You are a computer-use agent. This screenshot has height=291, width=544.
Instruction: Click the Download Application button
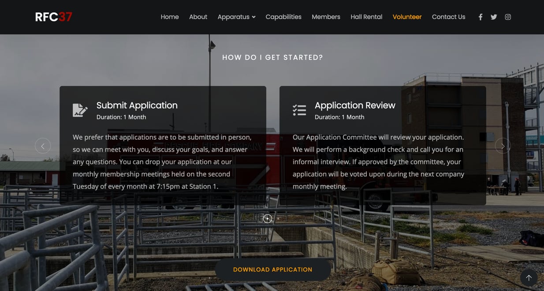tap(273, 269)
